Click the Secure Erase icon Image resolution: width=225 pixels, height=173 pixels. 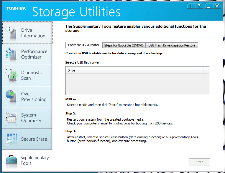tap(12, 139)
